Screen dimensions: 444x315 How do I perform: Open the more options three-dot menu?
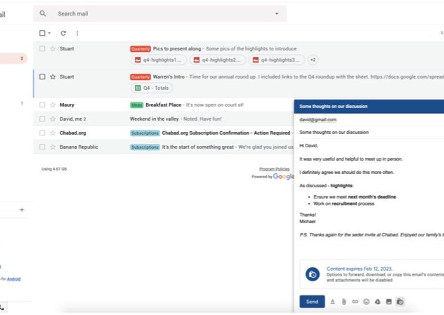click(x=77, y=33)
